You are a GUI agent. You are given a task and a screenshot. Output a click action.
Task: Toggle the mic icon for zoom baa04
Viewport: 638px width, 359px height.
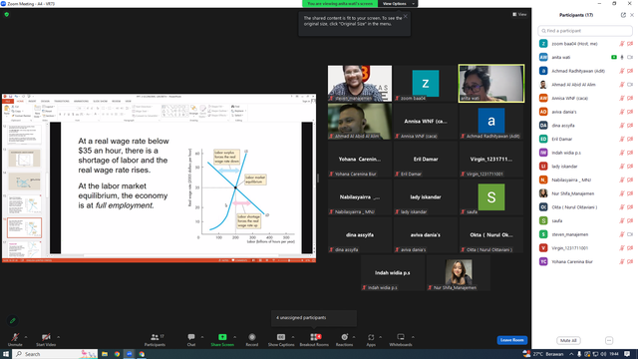622,44
